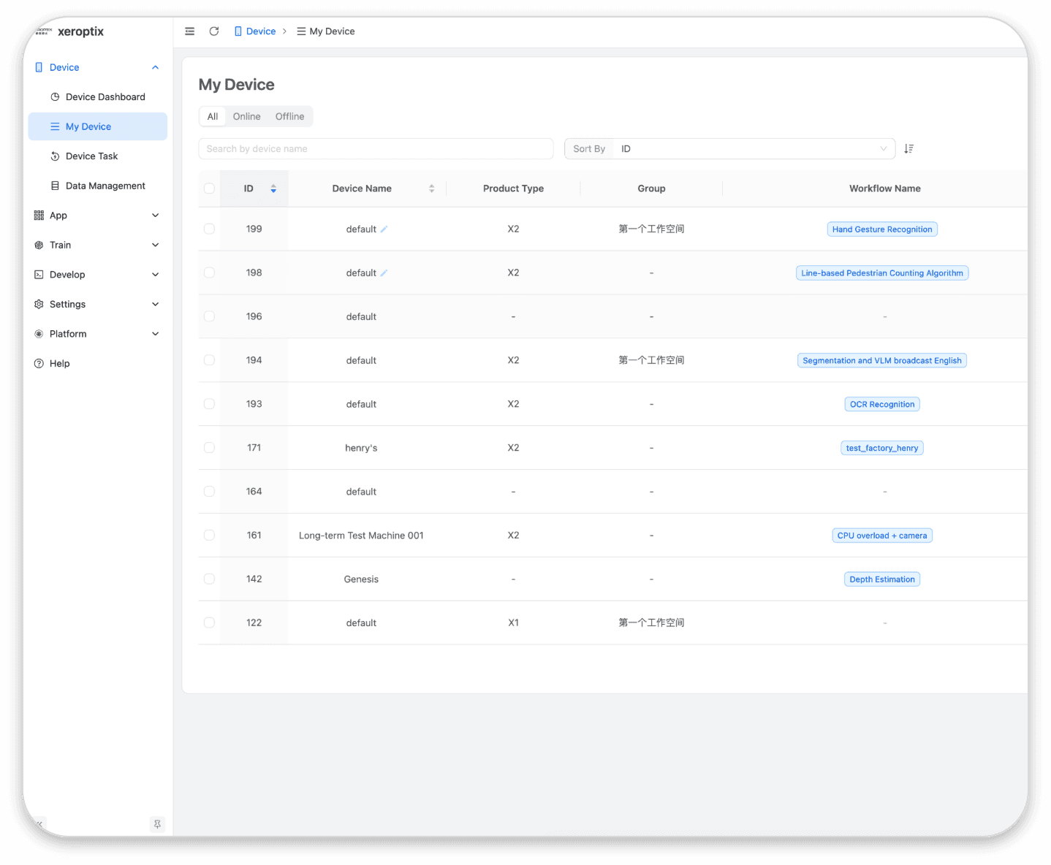The width and height of the screenshot is (1051, 865).
Task: Open the OCR Recognition workflow tag
Action: (x=882, y=405)
